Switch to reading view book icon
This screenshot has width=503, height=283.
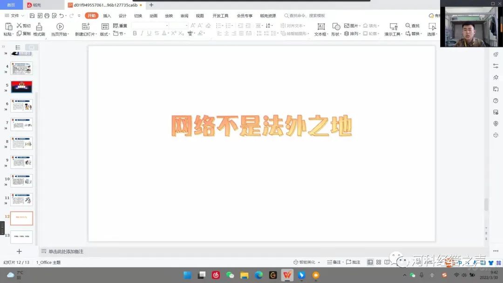click(x=387, y=262)
